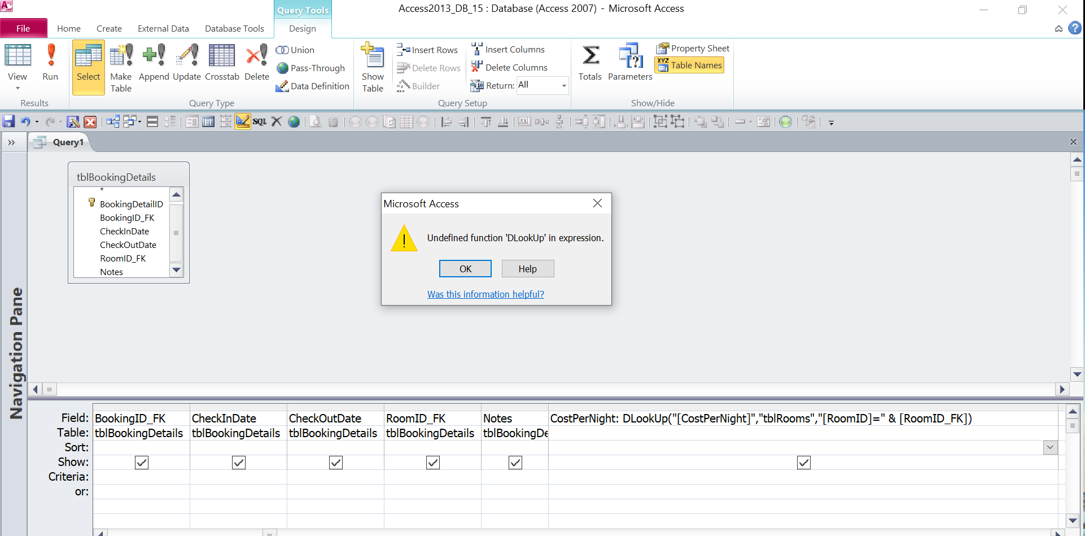The image size is (1085, 536).
Task: Select the CheckInDate field in table list
Action: point(125,231)
